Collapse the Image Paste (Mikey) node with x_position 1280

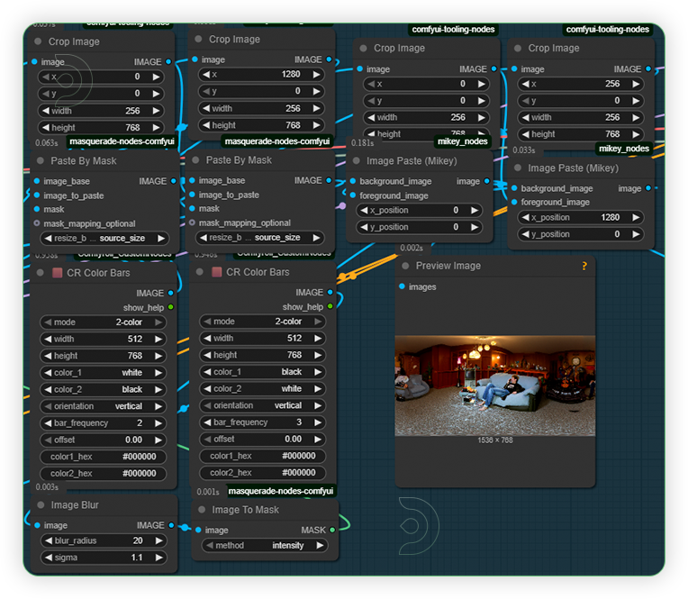pos(516,168)
